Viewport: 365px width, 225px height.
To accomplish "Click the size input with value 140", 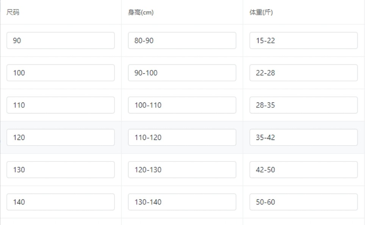I will tap(61, 202).
